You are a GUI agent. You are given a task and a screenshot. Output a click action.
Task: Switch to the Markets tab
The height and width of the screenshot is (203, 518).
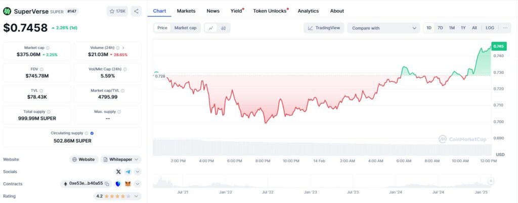[x=186, y=11]
